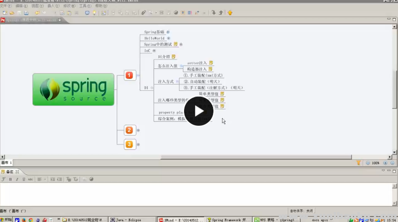Expand the HelloWorld branch
This screenshot has width=398, height=222.
click(168, 38)
